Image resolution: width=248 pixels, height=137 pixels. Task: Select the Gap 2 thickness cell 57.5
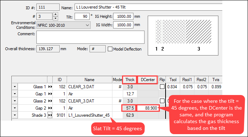click(130, 108)
